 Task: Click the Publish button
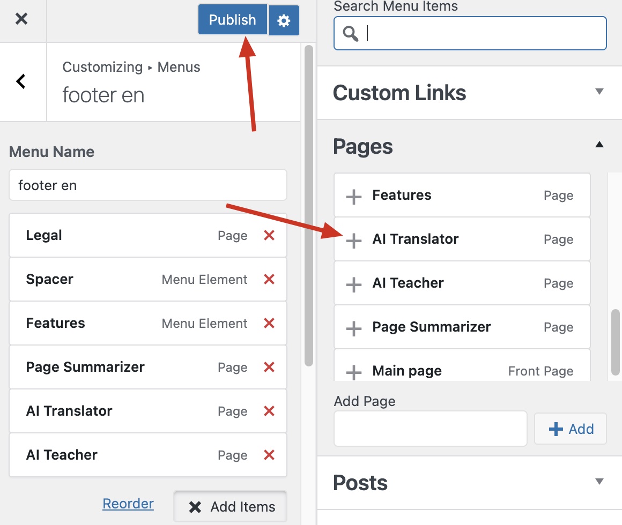(233, 20)
